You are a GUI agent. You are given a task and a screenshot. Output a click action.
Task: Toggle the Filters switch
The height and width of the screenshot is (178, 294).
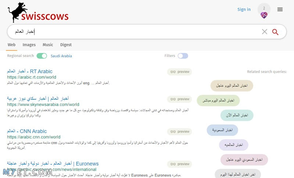pos(183,56)
